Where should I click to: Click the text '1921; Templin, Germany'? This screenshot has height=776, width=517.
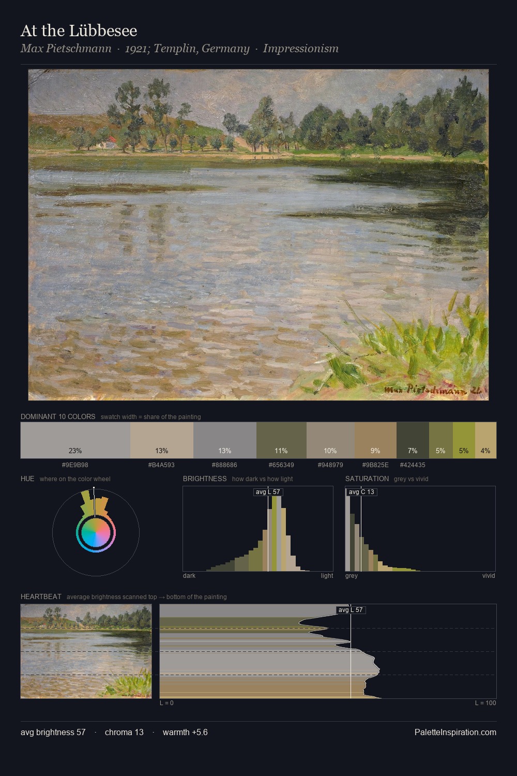(187, 49)
